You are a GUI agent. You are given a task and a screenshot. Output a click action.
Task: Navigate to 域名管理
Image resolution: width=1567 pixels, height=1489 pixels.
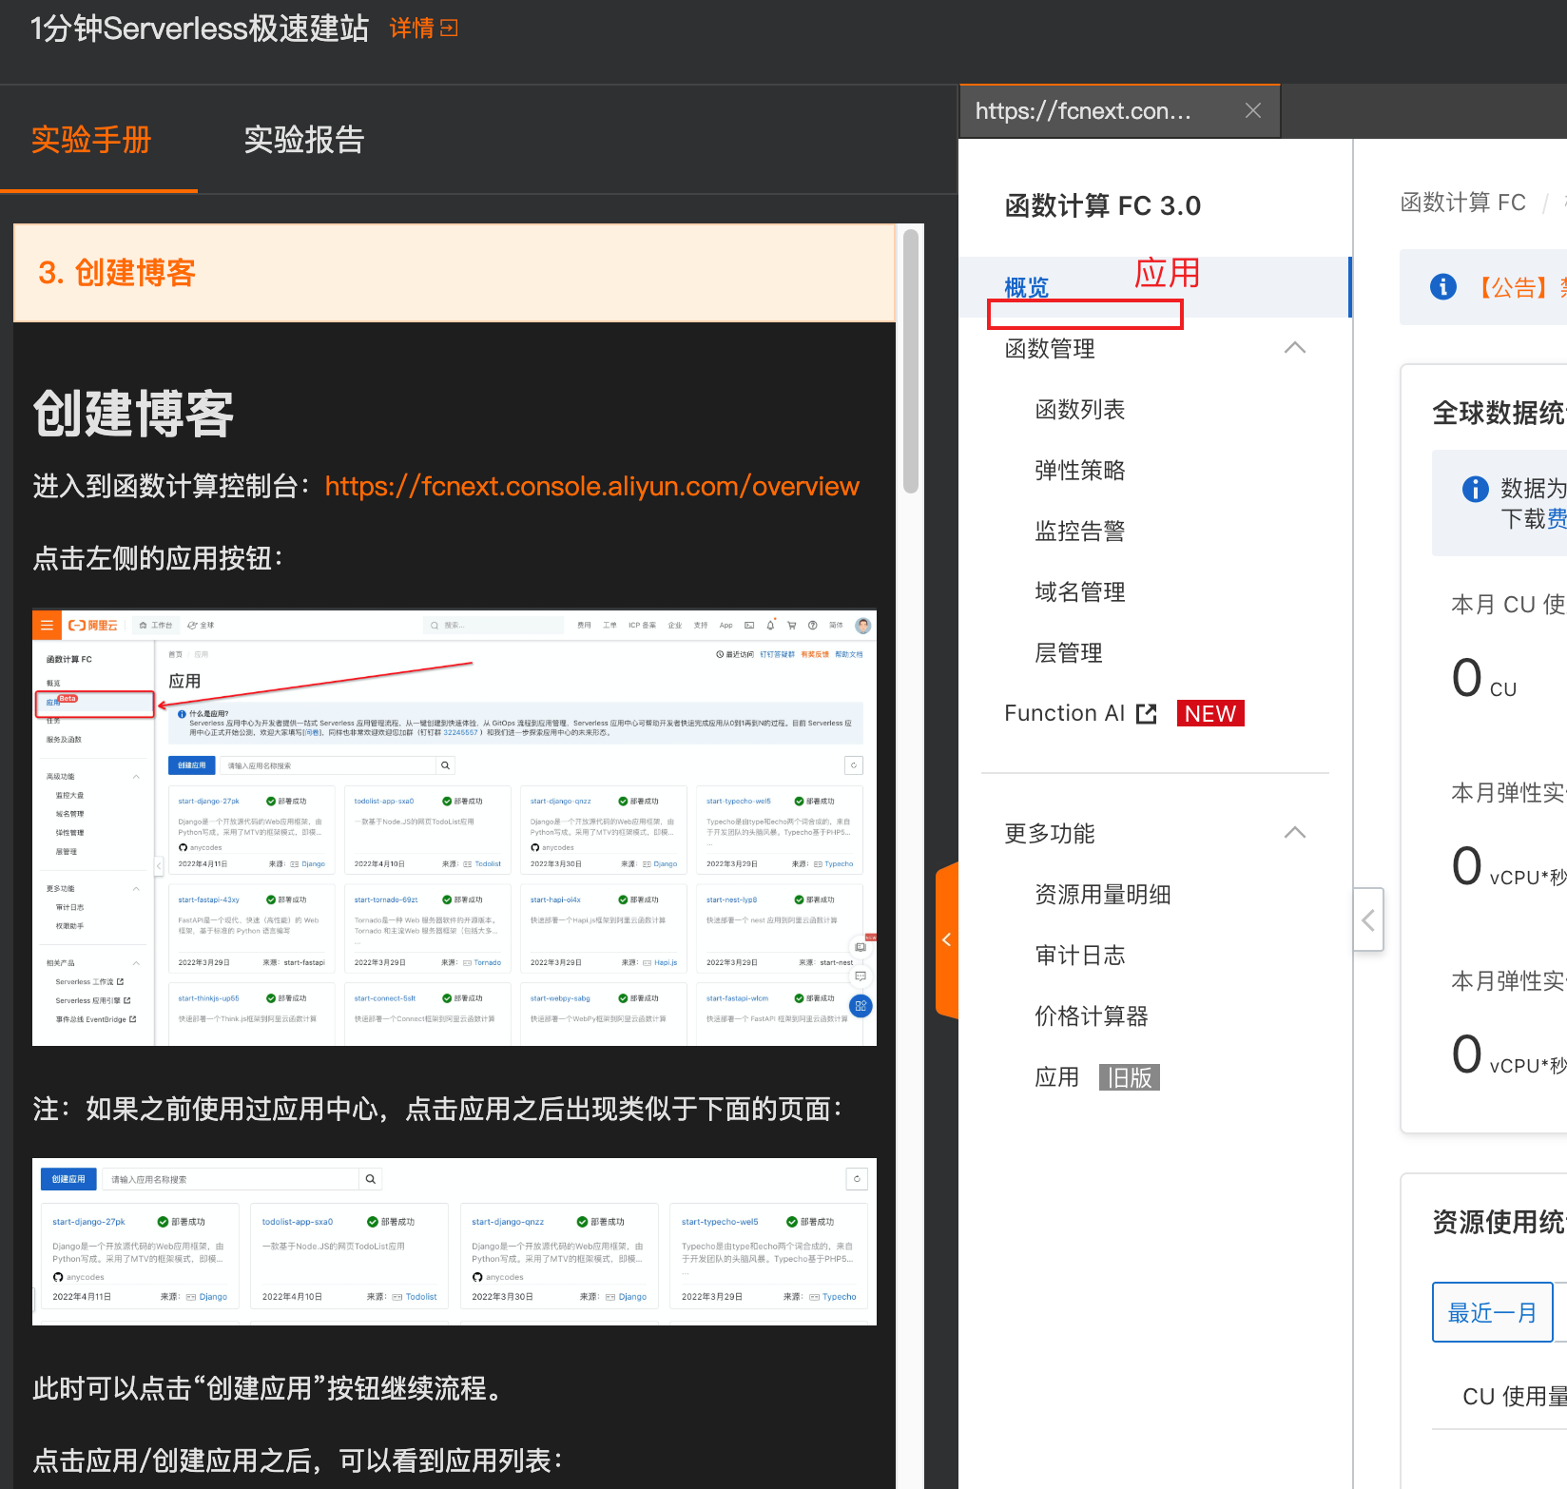click(x=1080, y=592)
